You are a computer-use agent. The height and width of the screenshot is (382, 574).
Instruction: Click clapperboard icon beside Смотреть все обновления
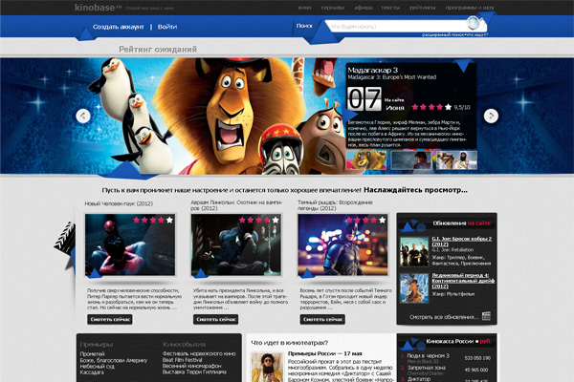point(486,316)
